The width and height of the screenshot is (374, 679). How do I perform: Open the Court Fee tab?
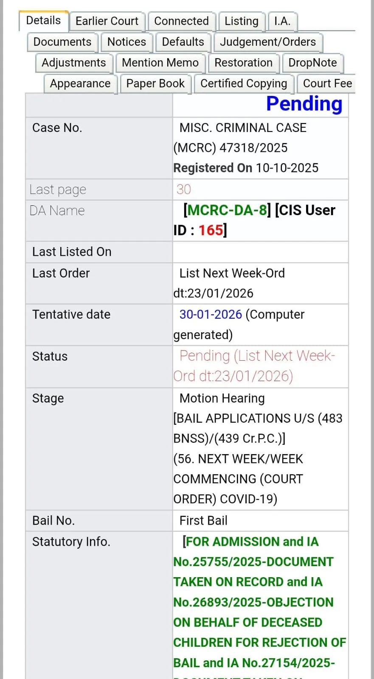tap(327, 84)
